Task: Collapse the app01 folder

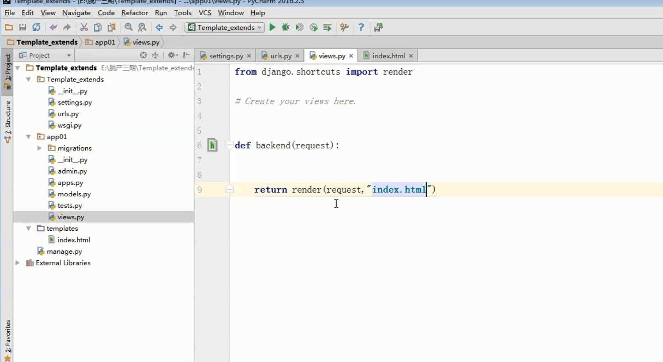Action: coord(28,137)
